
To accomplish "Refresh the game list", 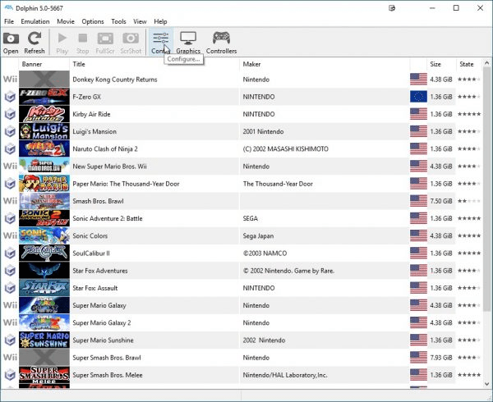I will tap(35, 42).
